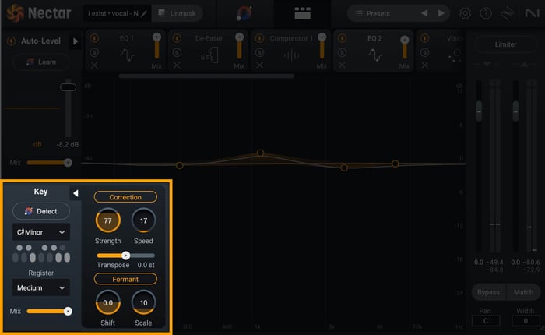Remove the De-Esser module with its X
Screen dimensions: 545x335
[x=177, y=65]
